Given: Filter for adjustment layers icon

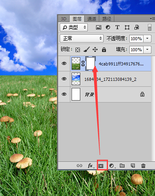Looking at the screenshot, I should (x=108, y=27).
